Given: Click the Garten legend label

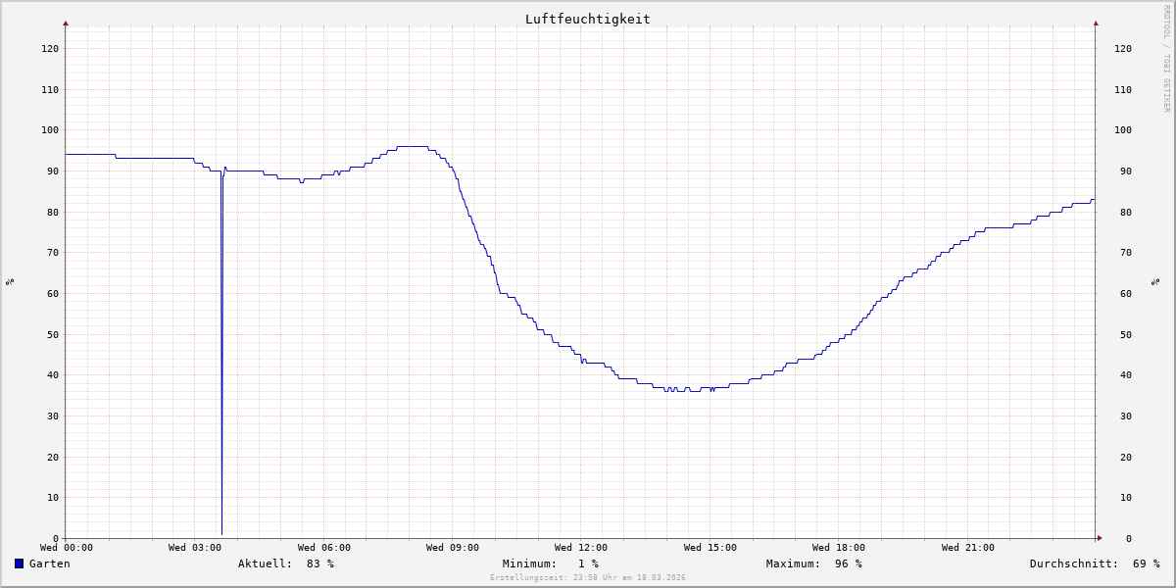Looking at the screenshot, I should pos(49,563).
